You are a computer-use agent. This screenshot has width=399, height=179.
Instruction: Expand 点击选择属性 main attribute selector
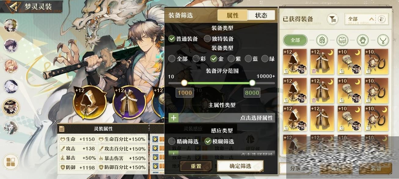click(x=221, y=118)
